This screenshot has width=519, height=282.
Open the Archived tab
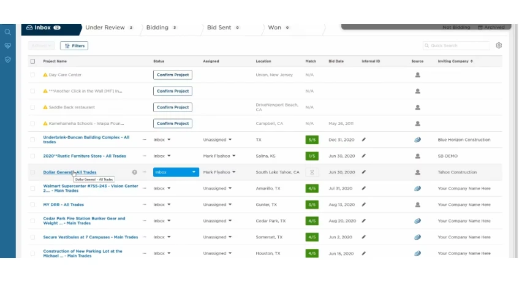tap(491, 27)
